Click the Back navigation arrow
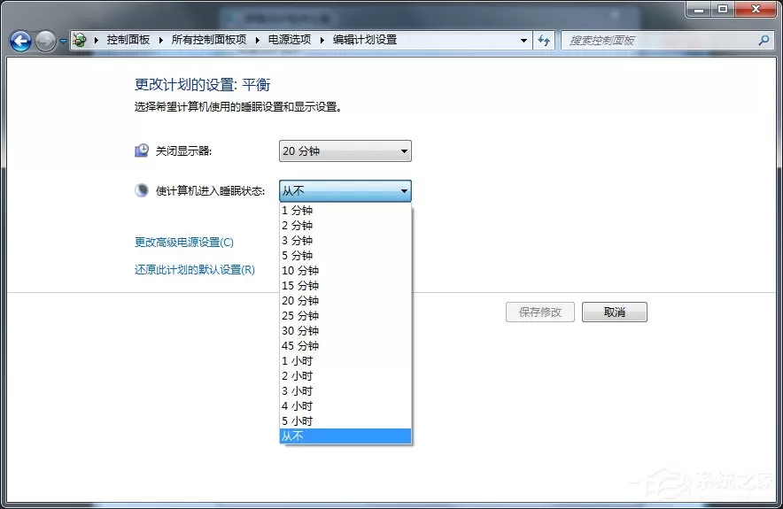The image size is (783, 509). [x=21, y=41]
